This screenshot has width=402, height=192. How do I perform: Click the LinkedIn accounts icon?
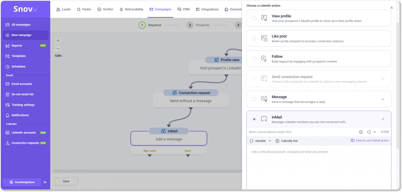click(7, 132)
